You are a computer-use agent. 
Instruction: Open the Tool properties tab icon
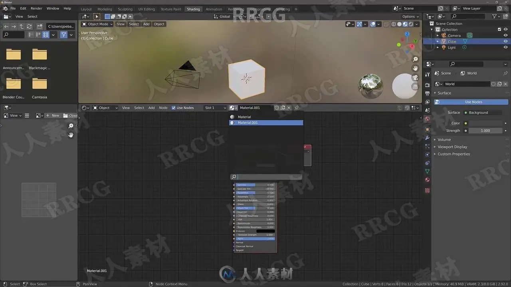click(x=428, y=74)
